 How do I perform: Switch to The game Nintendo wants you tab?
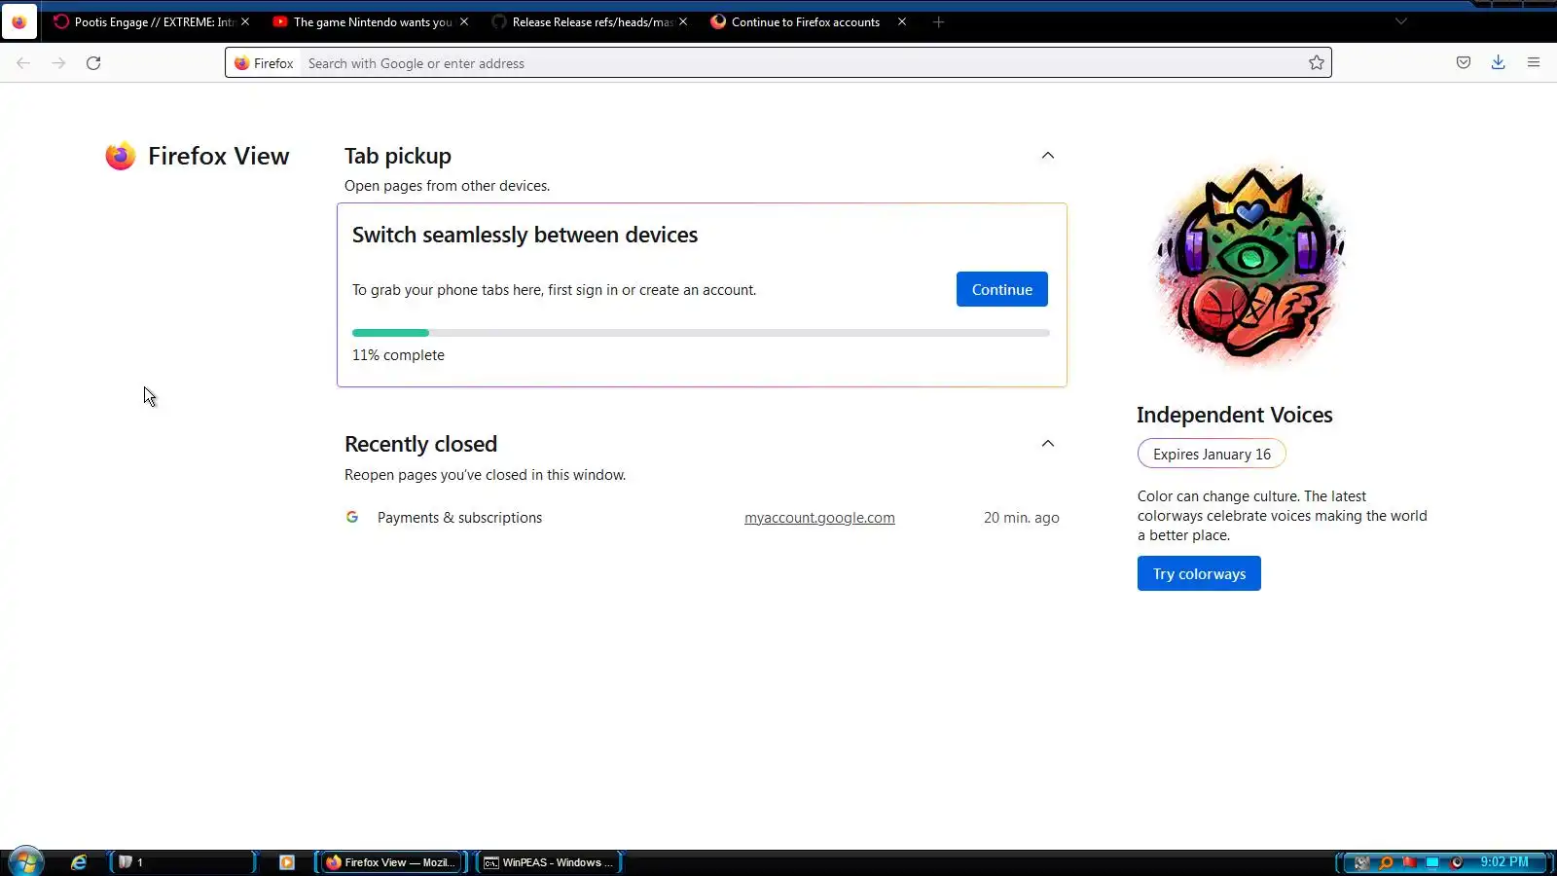click(x=371, y=21)
